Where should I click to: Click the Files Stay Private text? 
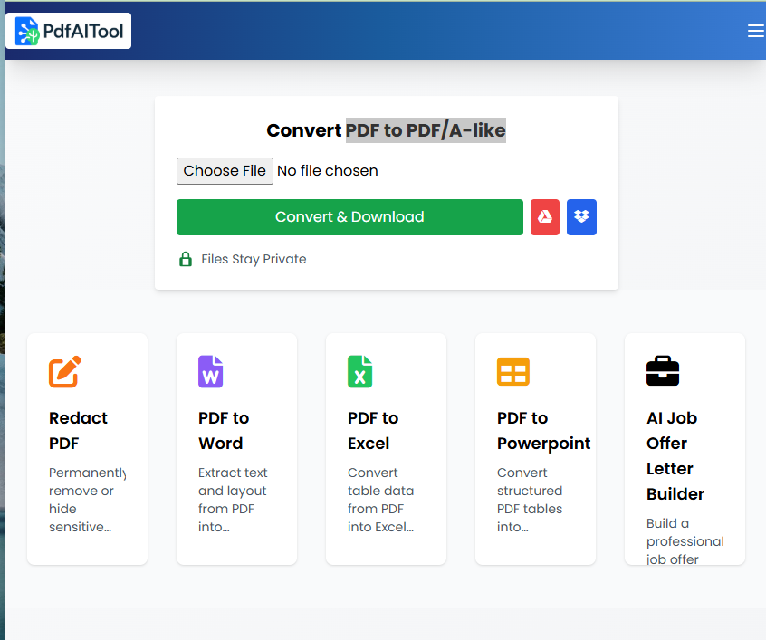click(254, 260)
